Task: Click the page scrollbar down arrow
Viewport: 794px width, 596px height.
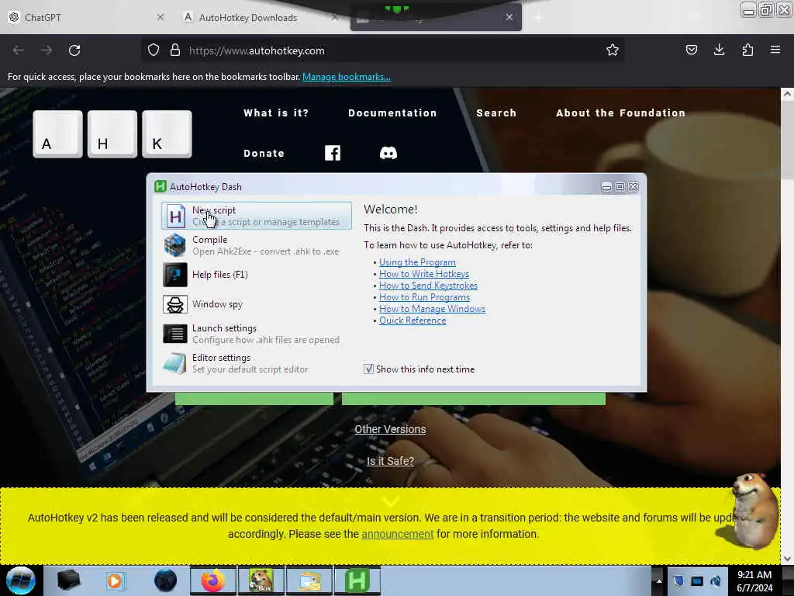Action: pyautogui.click(x=787, y=559)
